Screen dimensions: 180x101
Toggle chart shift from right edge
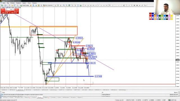75,5
